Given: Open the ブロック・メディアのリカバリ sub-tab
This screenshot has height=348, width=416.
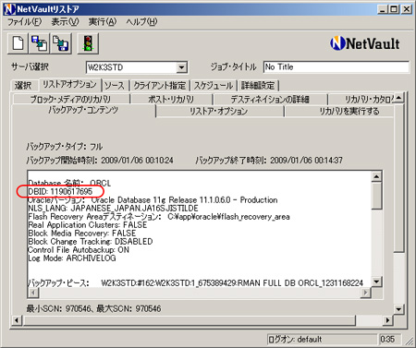Looking at the screenshot, I should click(70, 100).
